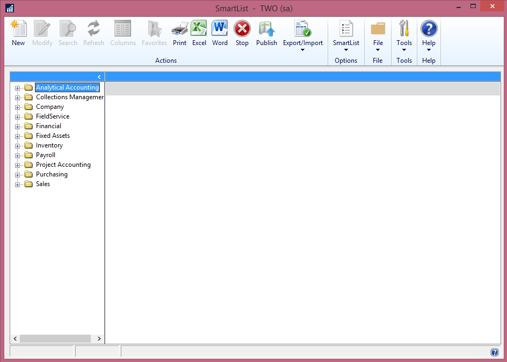
Task: Select Fixed Assets tree item
Action: (x=53, y=136)
